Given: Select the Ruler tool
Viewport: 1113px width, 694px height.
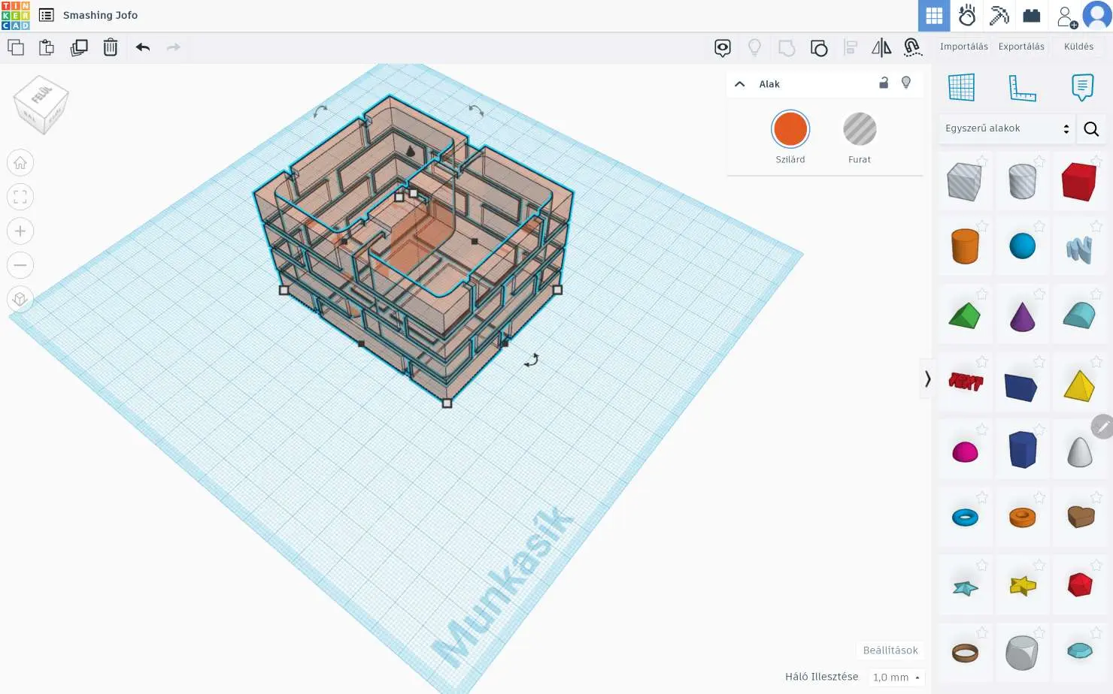Looking at the screenshot, I should [x=1023, y=87].
